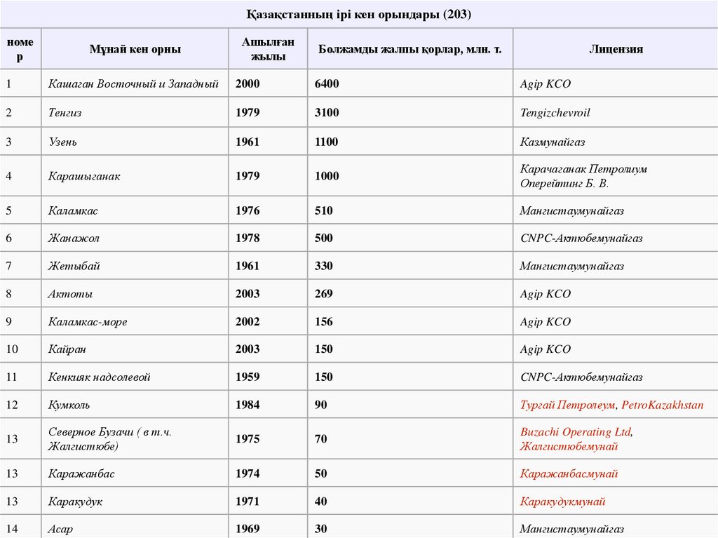Open the Каражанбасмунай link
This screenshot has height=538, width=718.
click(x=569, y=474)
